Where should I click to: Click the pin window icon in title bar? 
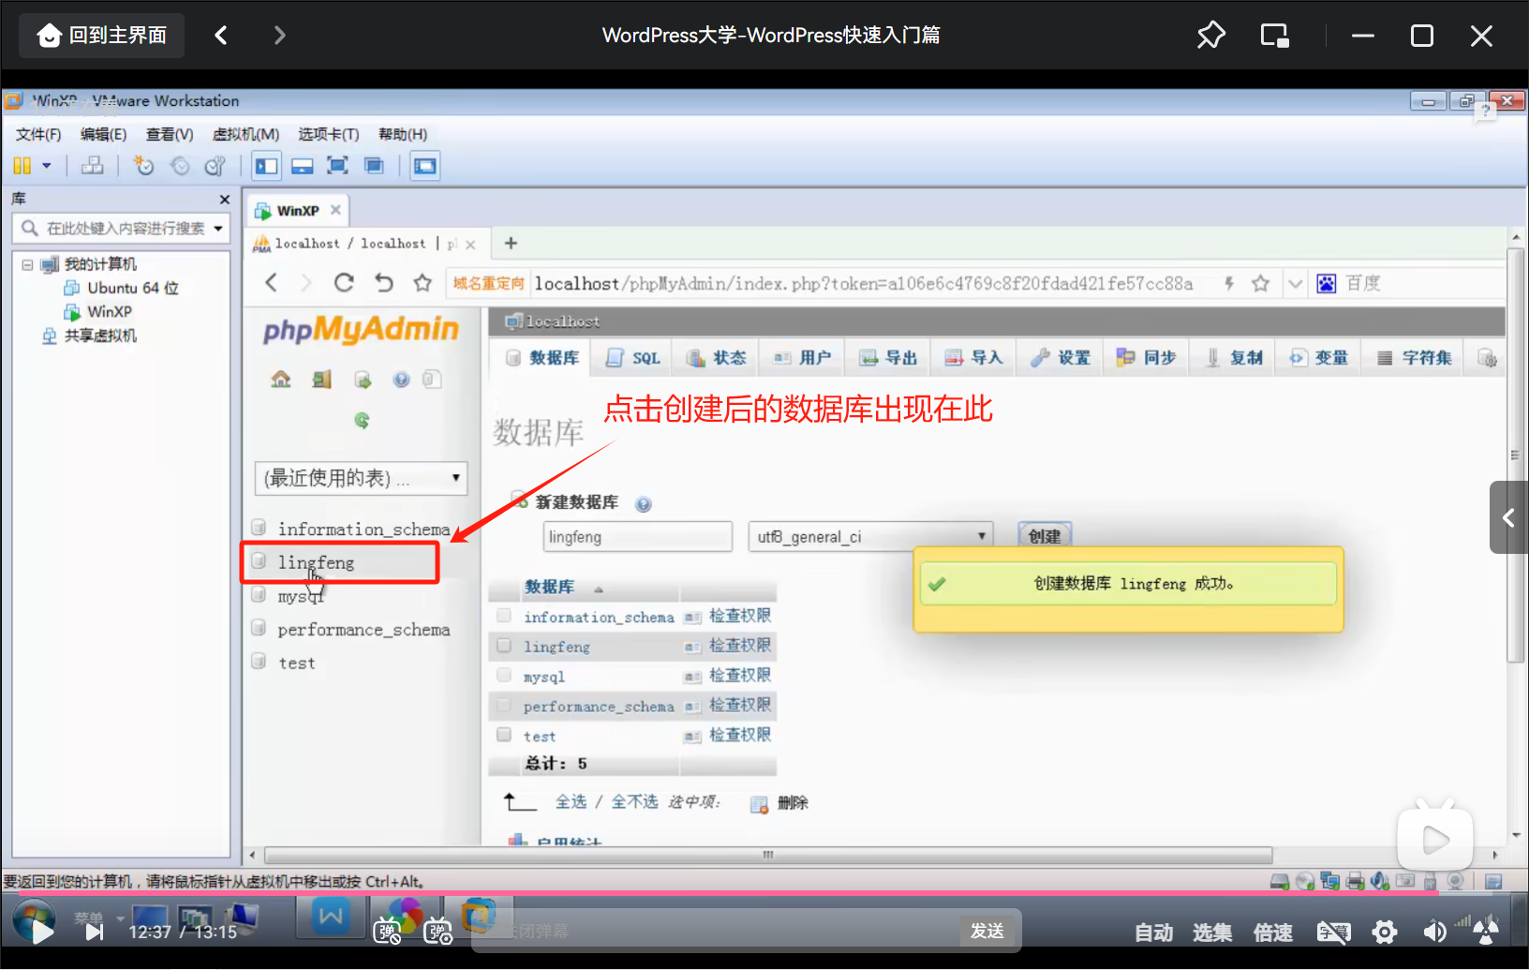pyautogui.click(x=1210, y=36)
